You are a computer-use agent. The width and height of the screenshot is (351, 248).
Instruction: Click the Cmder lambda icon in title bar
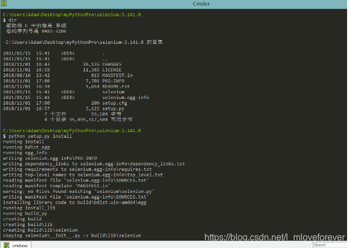(x=4, y=3)
